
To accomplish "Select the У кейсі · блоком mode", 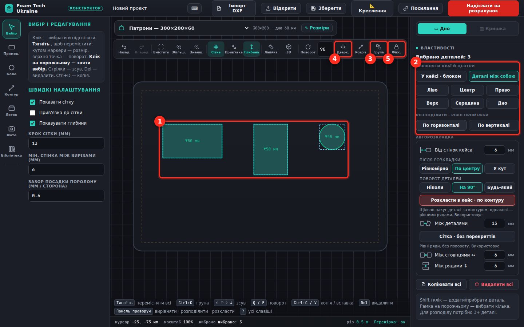I will click(x=441, y=76).
